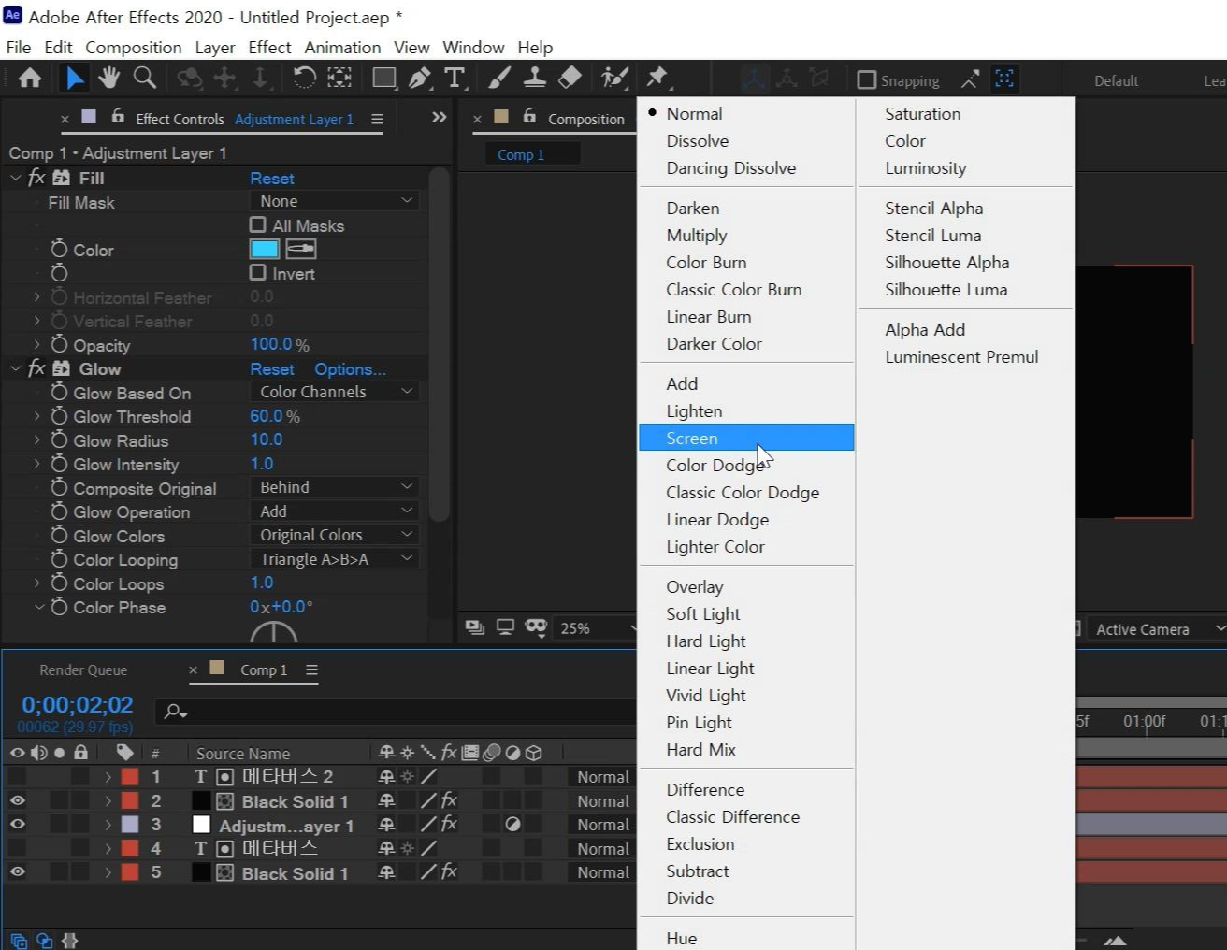The image size is (1227, 950).
Task: Click the stopwatch for Opacity
Action: (59, 345)
